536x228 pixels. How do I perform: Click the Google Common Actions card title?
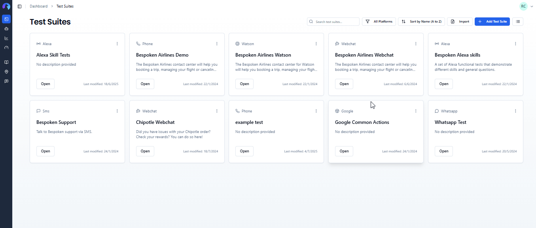tap(362, 122)
